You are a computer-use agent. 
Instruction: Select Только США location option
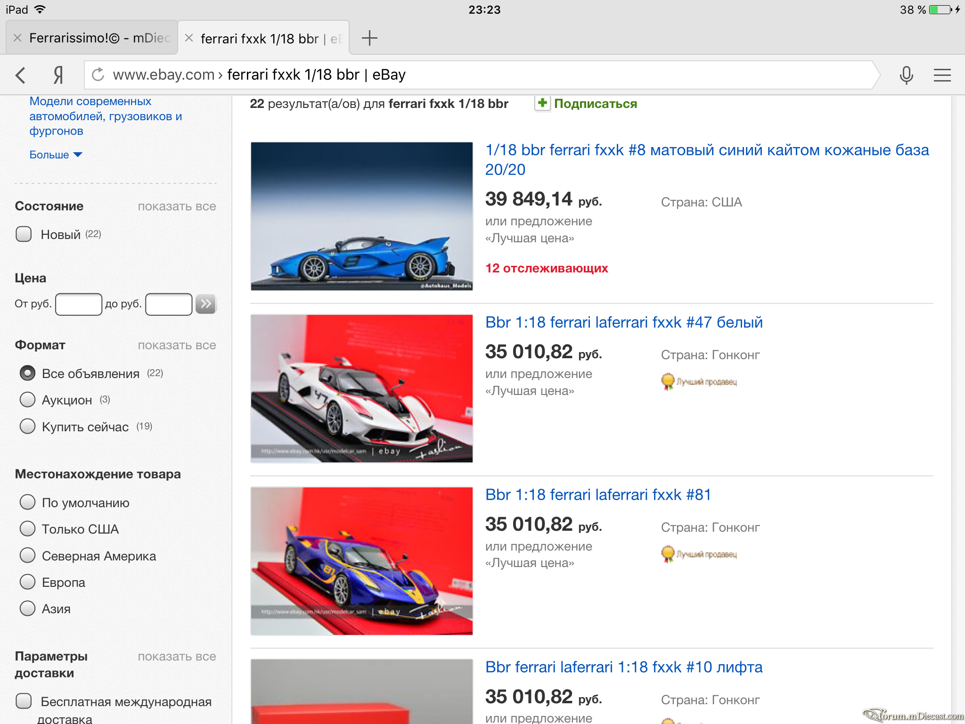28,529
